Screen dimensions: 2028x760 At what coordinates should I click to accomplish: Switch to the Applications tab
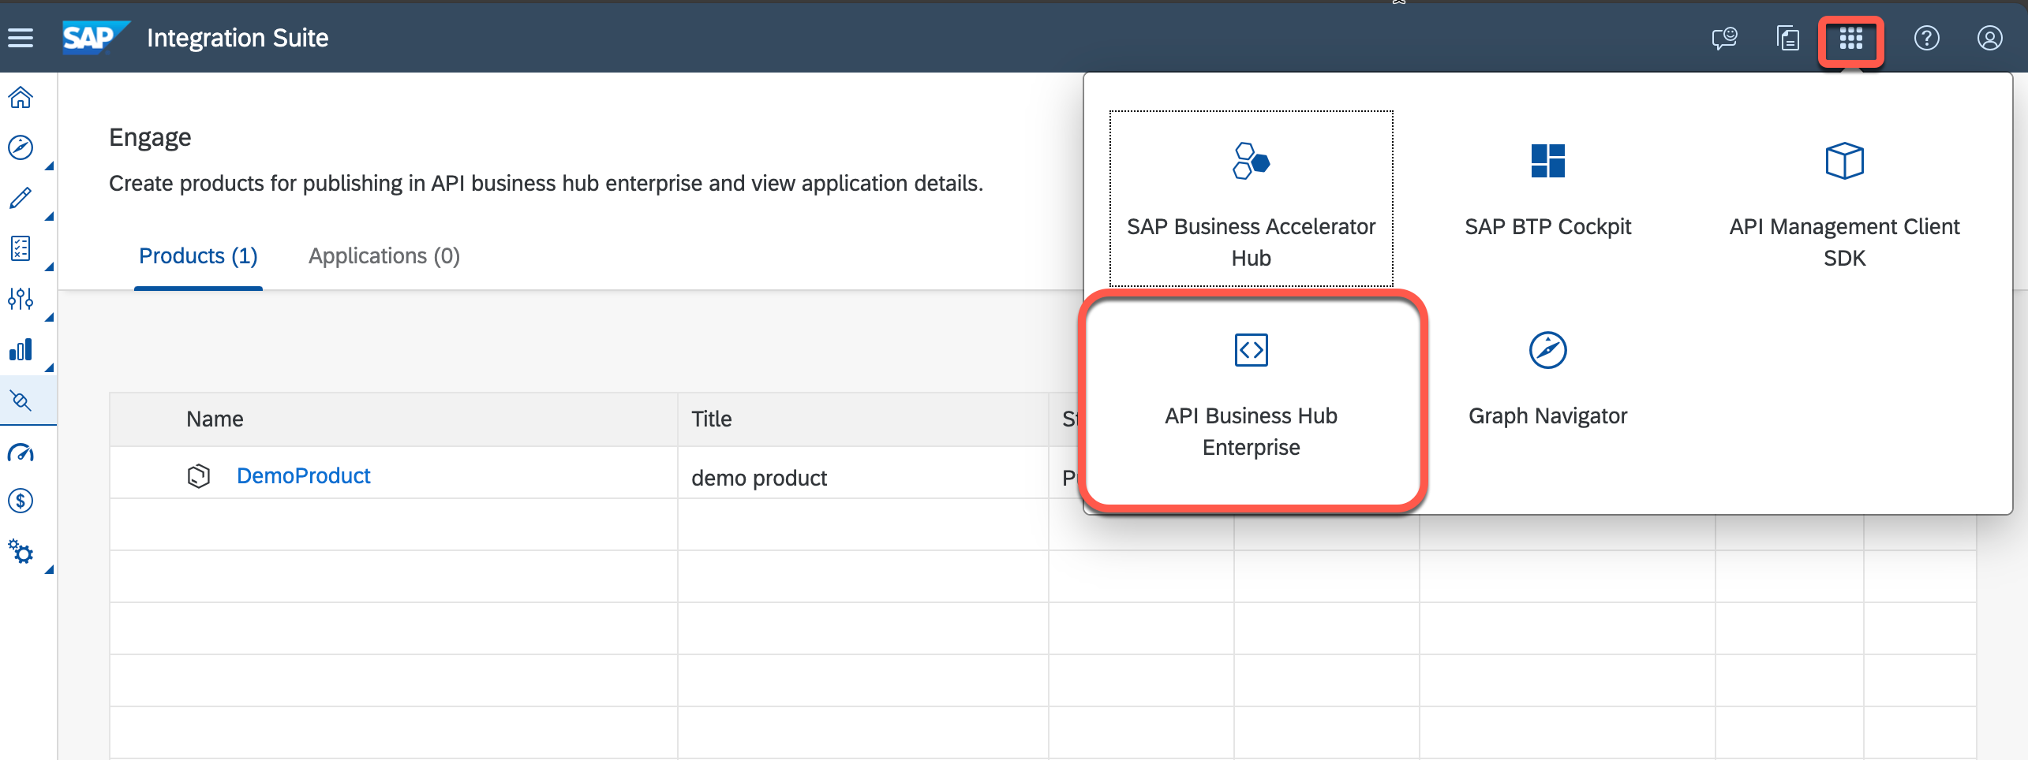click(x=384, y=255)
